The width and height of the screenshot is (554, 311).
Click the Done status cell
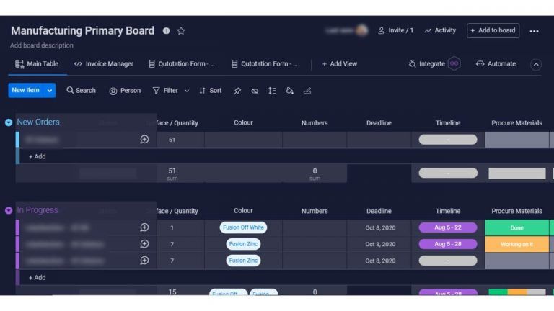coord(516,227)
